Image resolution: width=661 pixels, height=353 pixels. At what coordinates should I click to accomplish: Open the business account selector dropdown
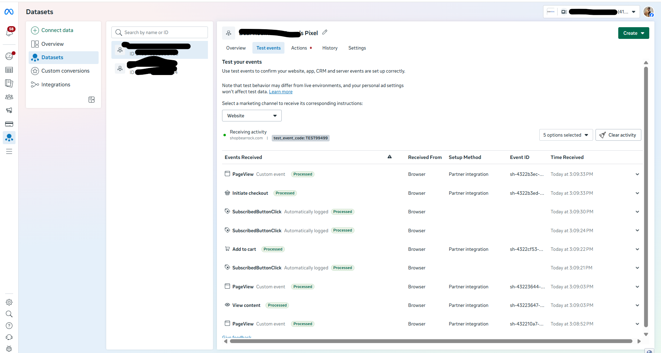click(591, 12)
